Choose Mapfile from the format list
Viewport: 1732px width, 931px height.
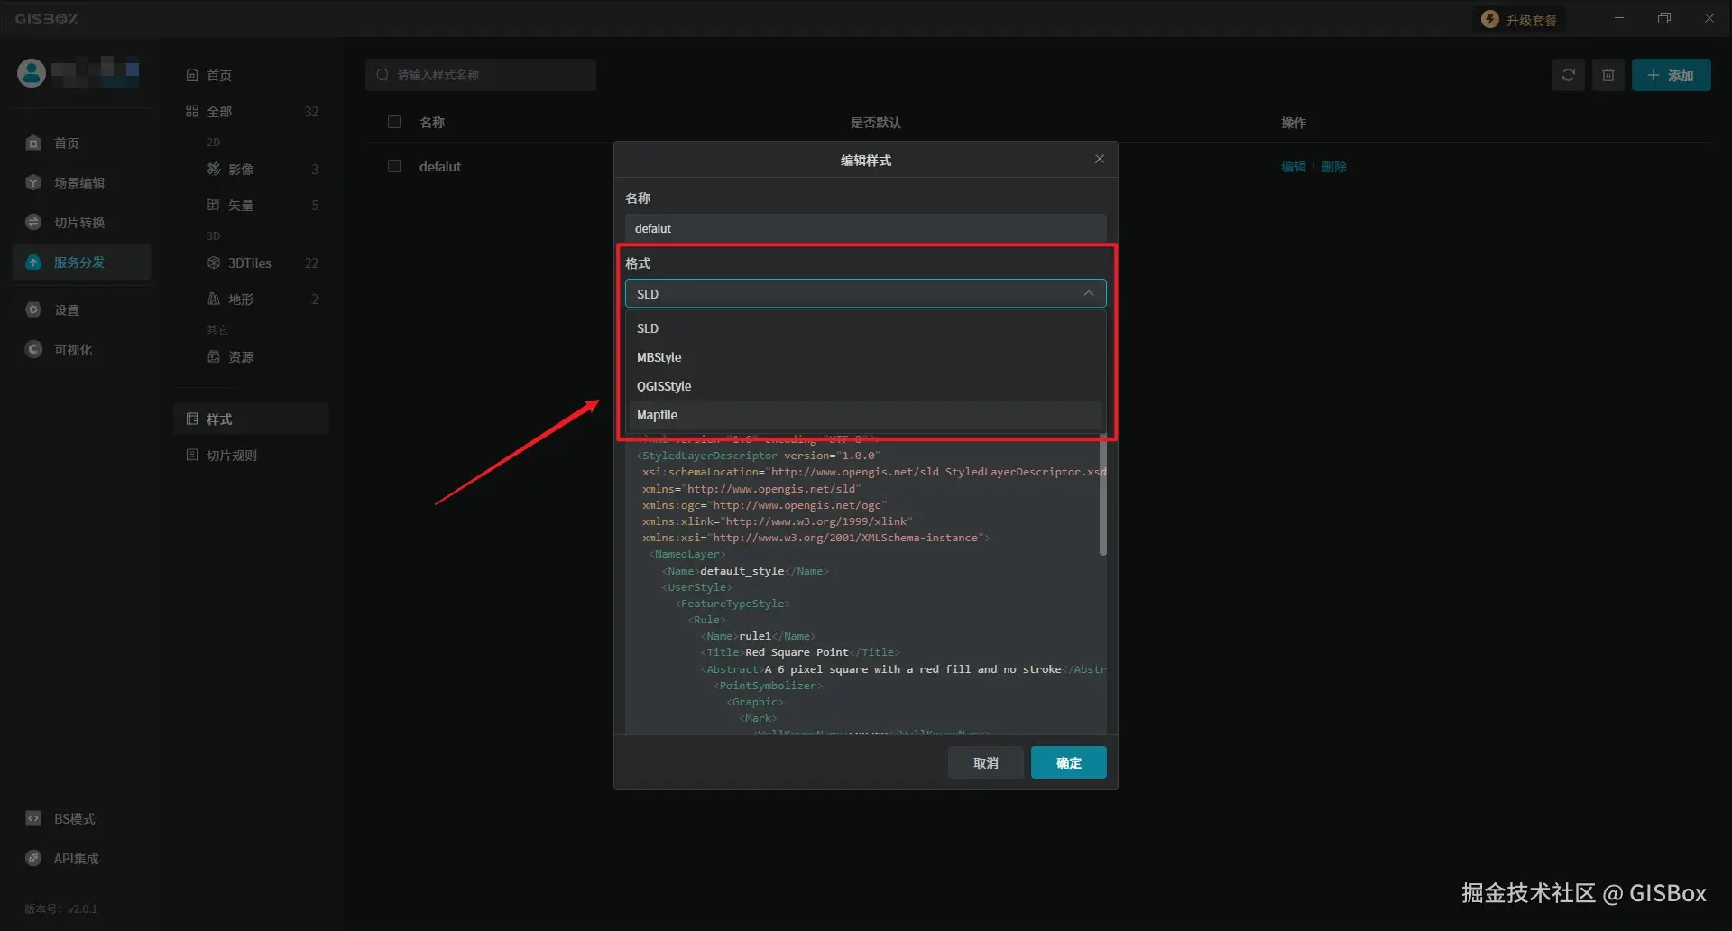865,415
